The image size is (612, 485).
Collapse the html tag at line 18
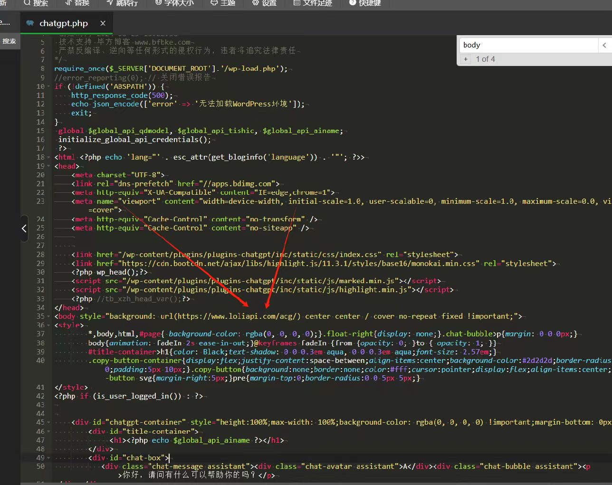(x=49, y=157)
